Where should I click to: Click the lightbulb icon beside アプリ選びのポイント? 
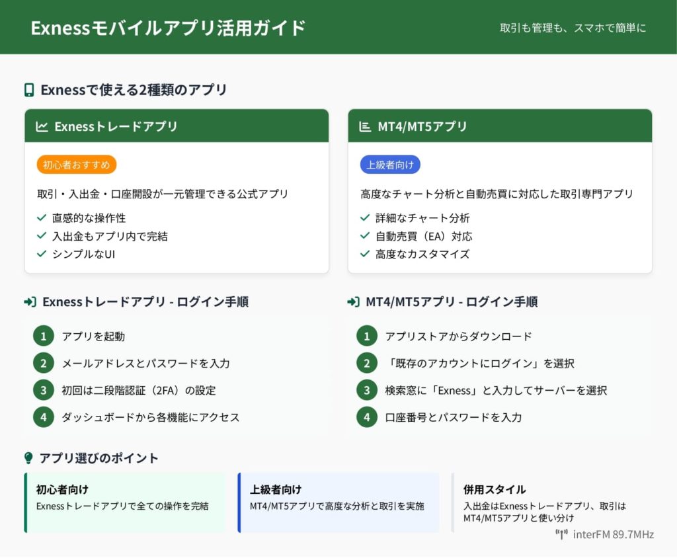click(28, 458)
